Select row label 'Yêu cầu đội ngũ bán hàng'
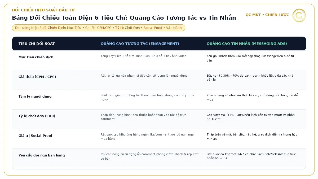The height and width of the screenshot is (179, 318). [x=42, y=155]
